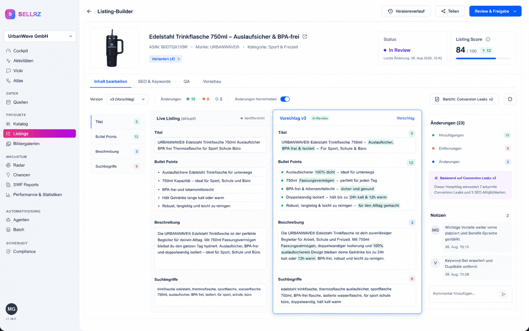Select Listings in the sidebar
Viewport: 529px width, 331px height.
(40, 133)
